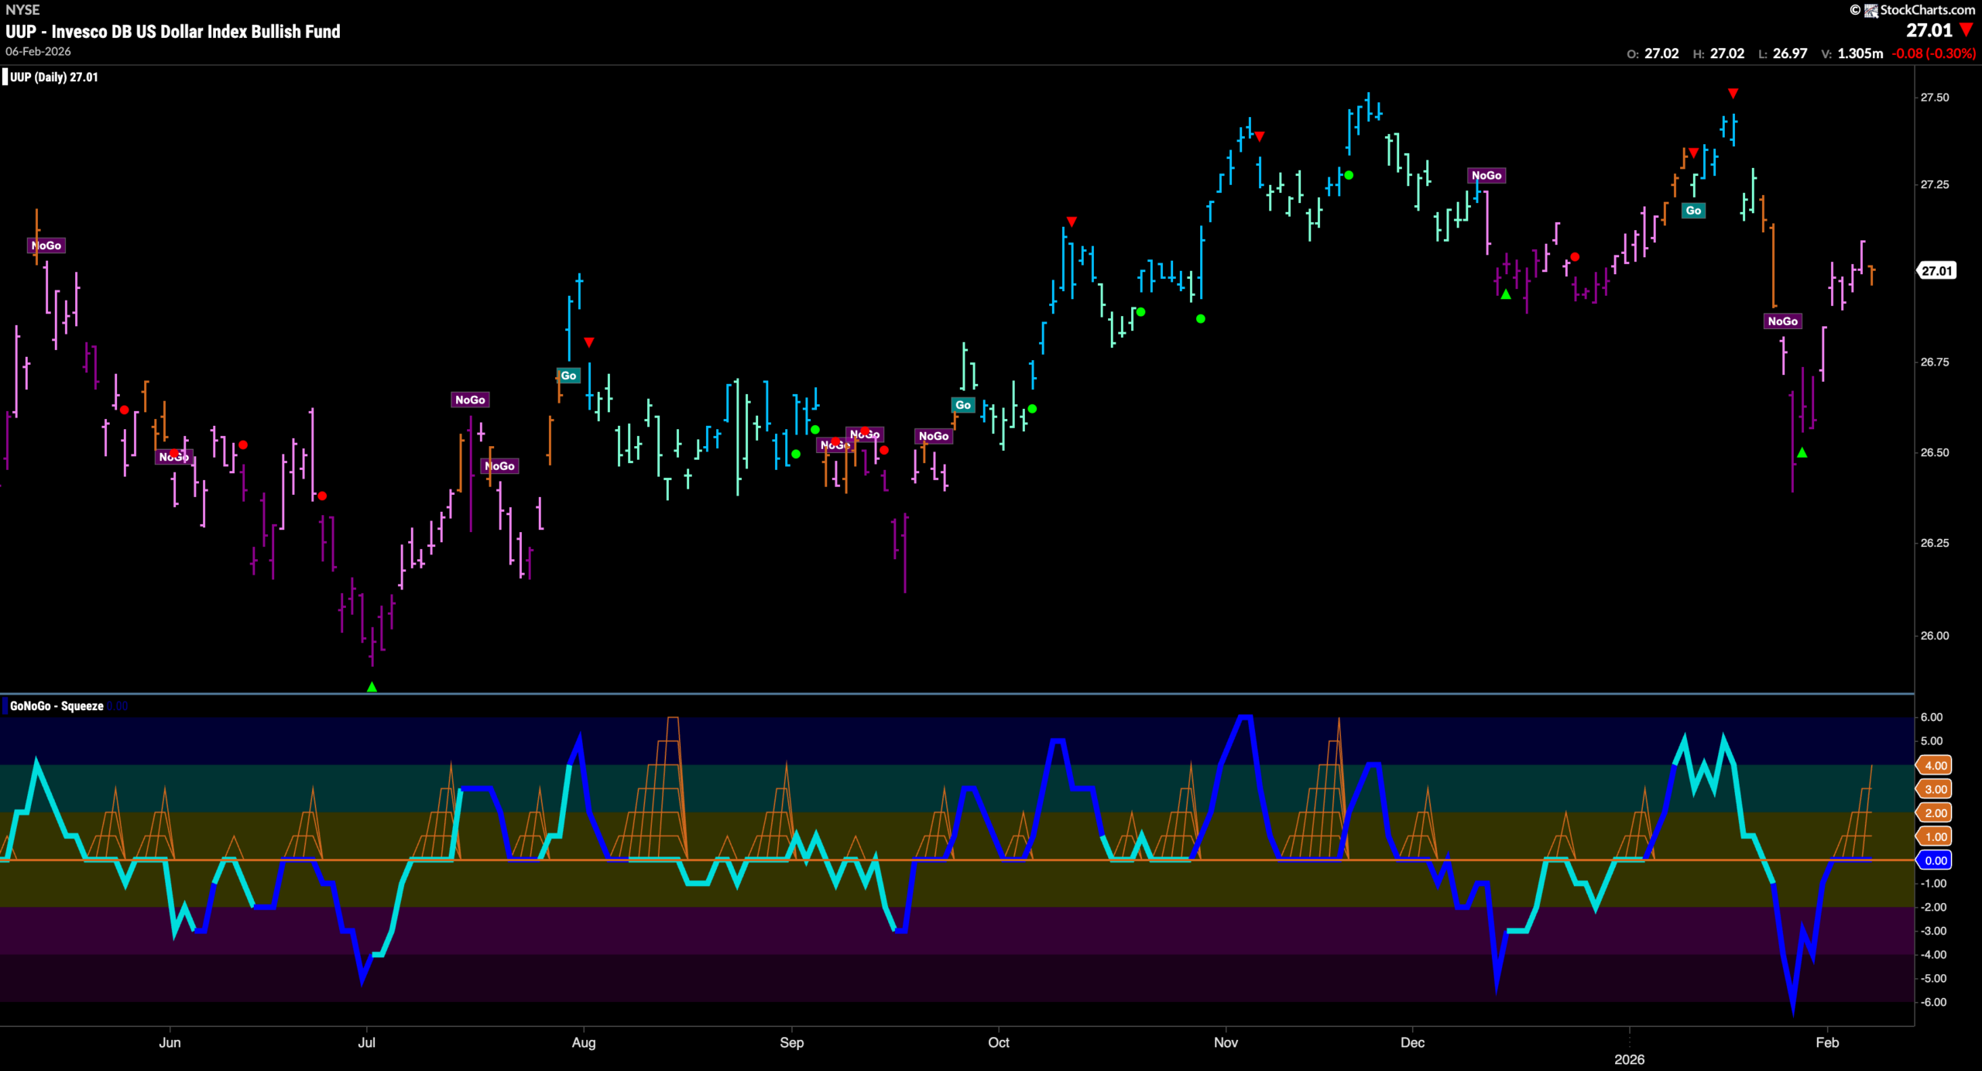Viewport: 1982px width, 1071px height.
Task: Click the Jul label on the time axis
Action: [x=366, y=1042]
